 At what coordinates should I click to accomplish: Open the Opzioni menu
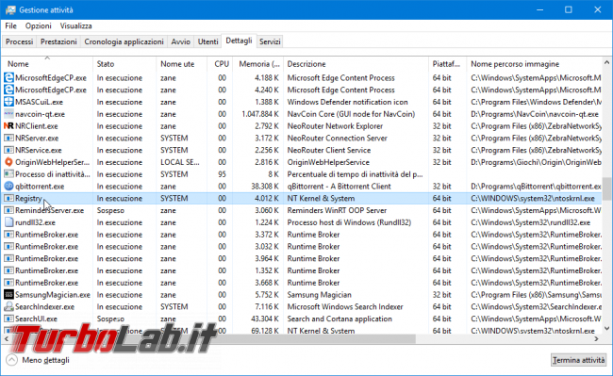39,25
